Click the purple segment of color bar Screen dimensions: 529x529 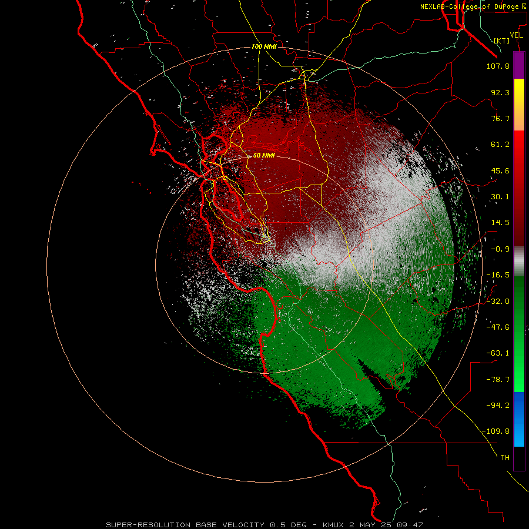(x=519, y=66)
